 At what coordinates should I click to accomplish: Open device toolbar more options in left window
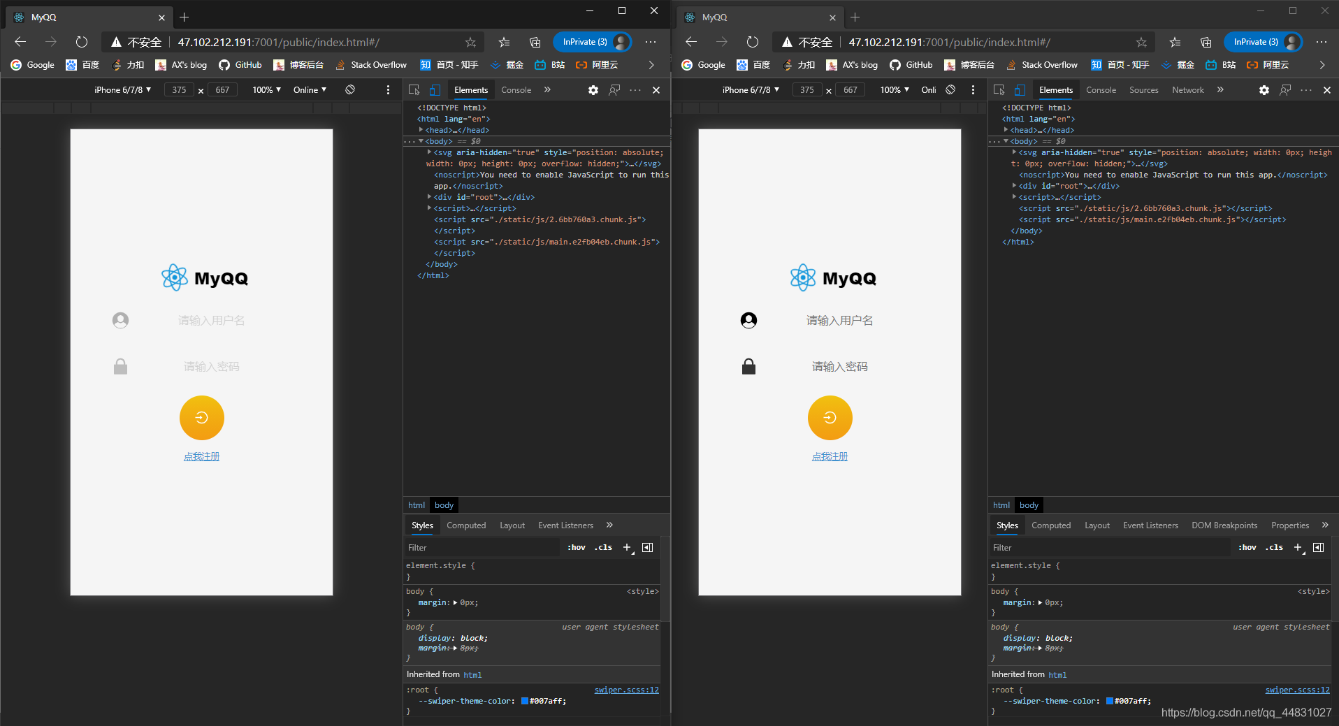388,89
